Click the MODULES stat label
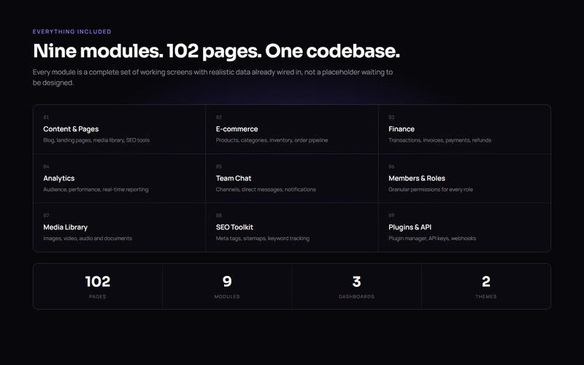The width and height of the screenshot is (584, 365). [x=227, y=297]
